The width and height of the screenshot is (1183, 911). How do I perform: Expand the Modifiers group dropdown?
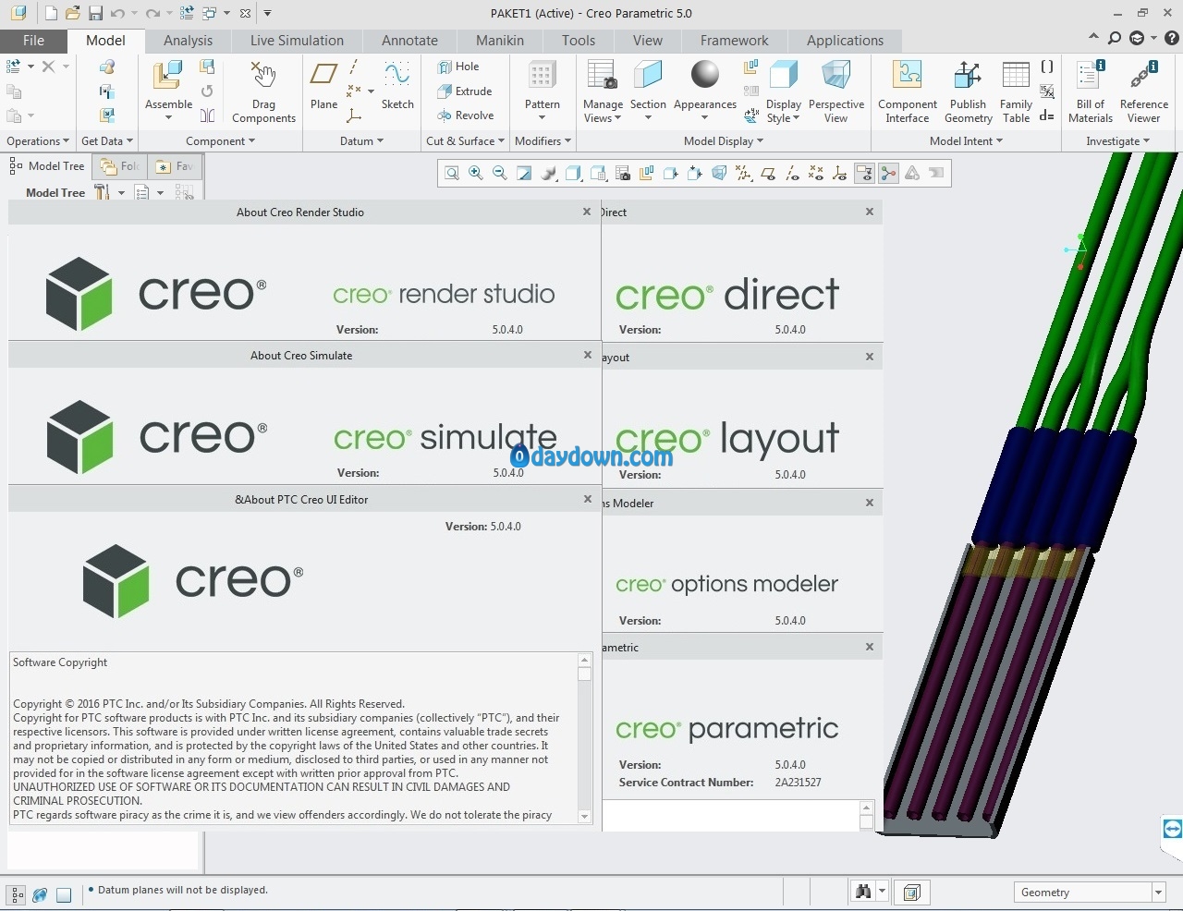pyautogui.click(x=543, y=141)
